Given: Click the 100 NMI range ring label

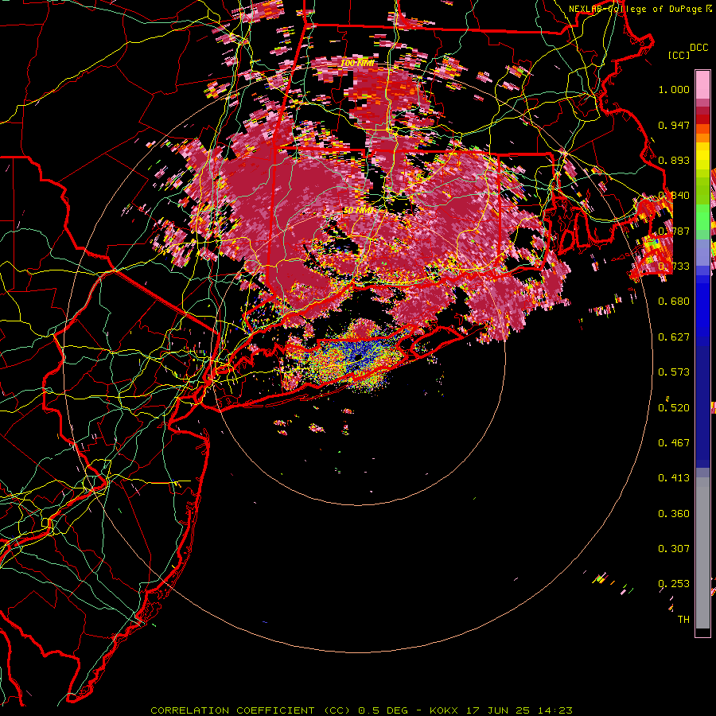Looking at the screenshot, I should tap(357, 63).
